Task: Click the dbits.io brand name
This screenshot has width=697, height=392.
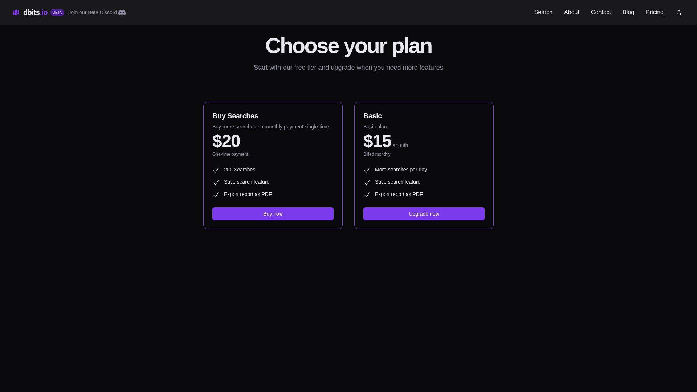Action: [35, 12]
